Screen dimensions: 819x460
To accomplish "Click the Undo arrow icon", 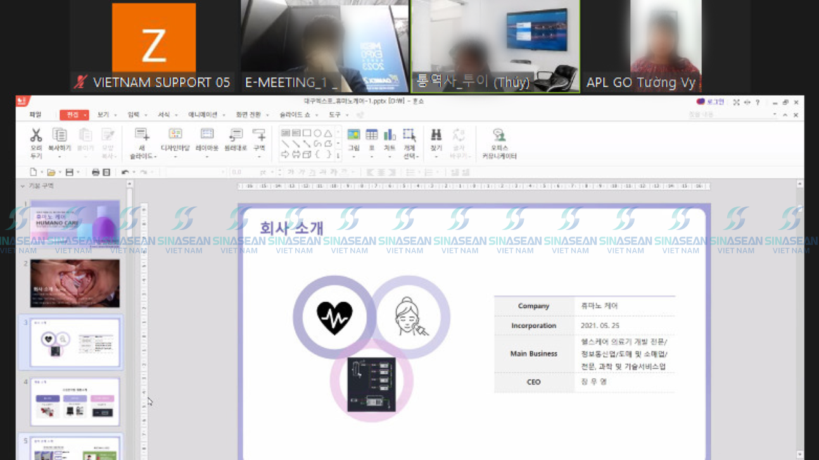I will [125, 172].
